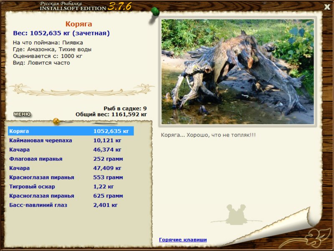Viewport: 334px width, 251px height.
Task: Select Красноглазая пиранья 553 грамм entry
Action: [x=71, y=177]
